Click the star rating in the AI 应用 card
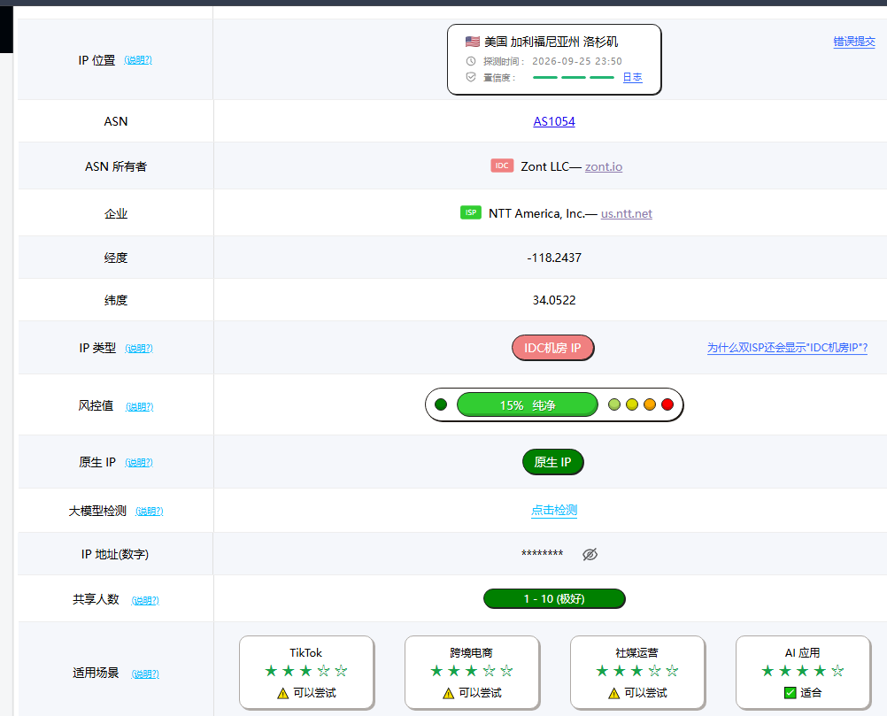Image resolution: width=887 pixels, height=716 pixels. coord(802,672)
